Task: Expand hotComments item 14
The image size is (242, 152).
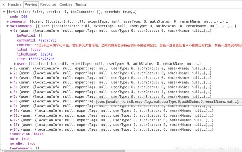Action: pos(11,129)
